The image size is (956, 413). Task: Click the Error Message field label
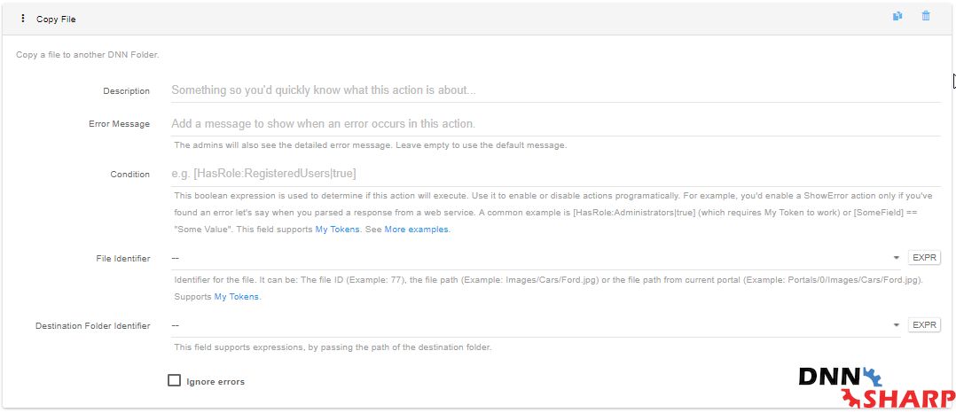[x=119, y=124]
